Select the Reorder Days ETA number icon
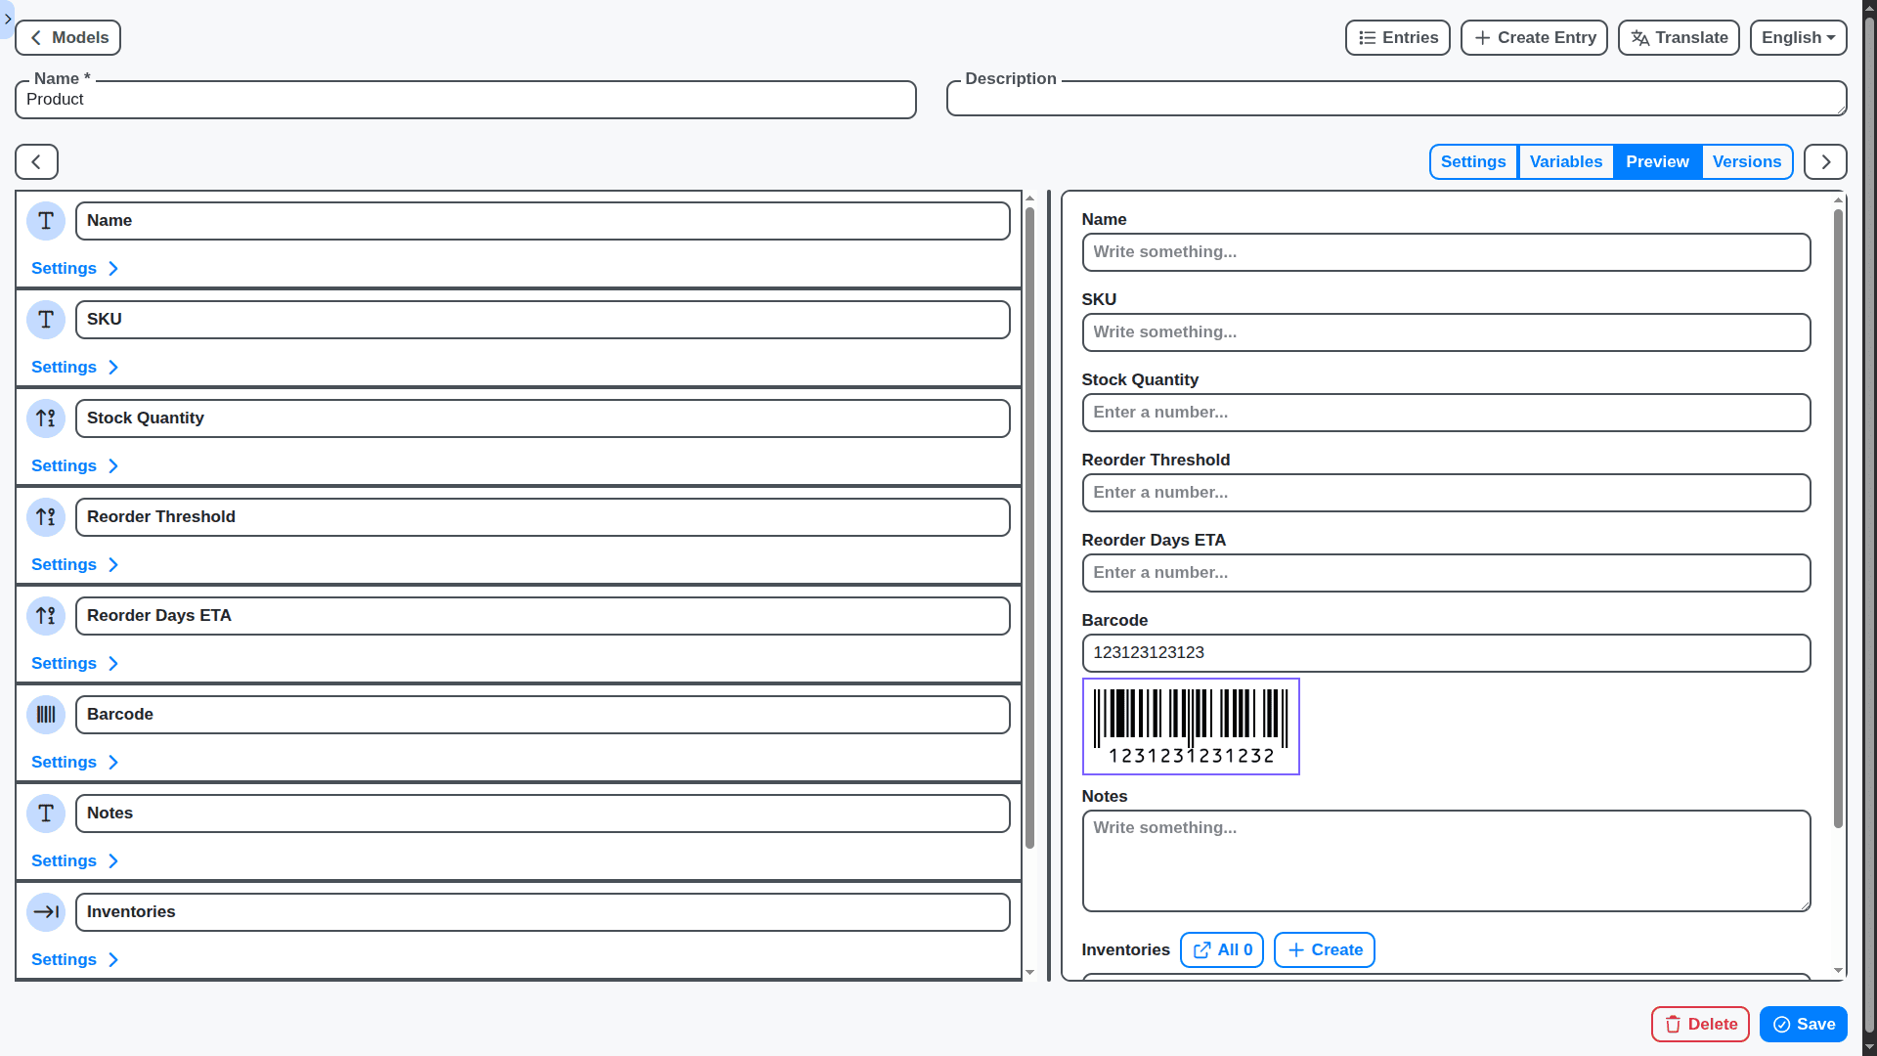 point(45,616)
